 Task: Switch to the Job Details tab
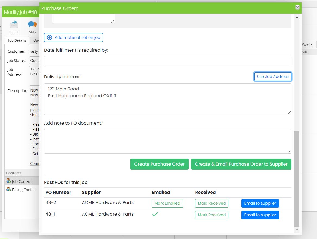[x=17, y=40]
